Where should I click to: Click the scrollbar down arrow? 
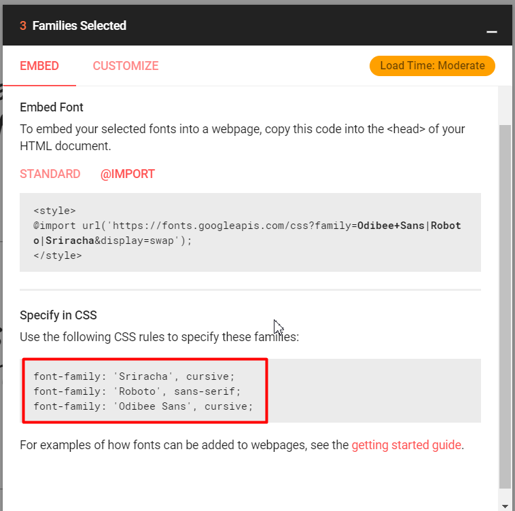tap(505, 506)
